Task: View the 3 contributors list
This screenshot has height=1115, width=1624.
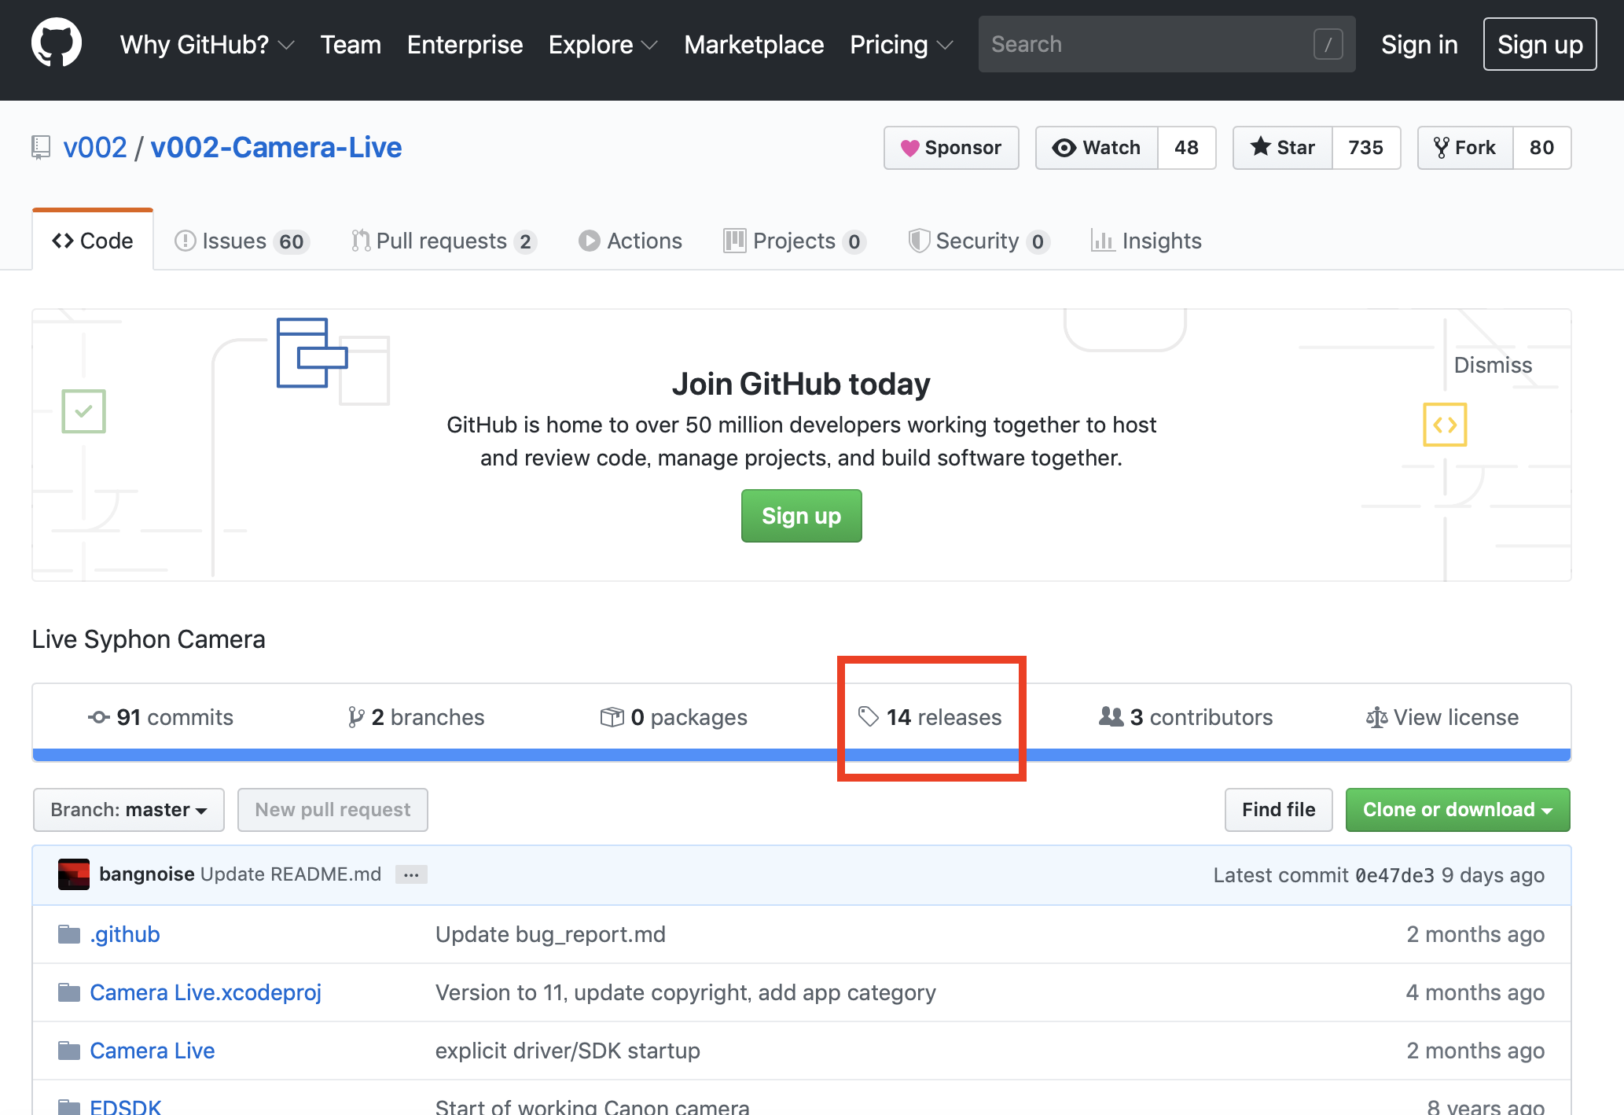Action: (1185, 717)
